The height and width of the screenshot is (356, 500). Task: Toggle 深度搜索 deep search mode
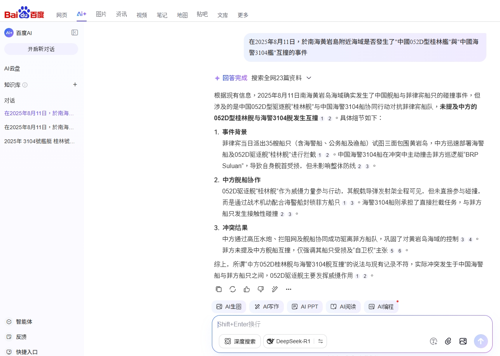(240, 341)
